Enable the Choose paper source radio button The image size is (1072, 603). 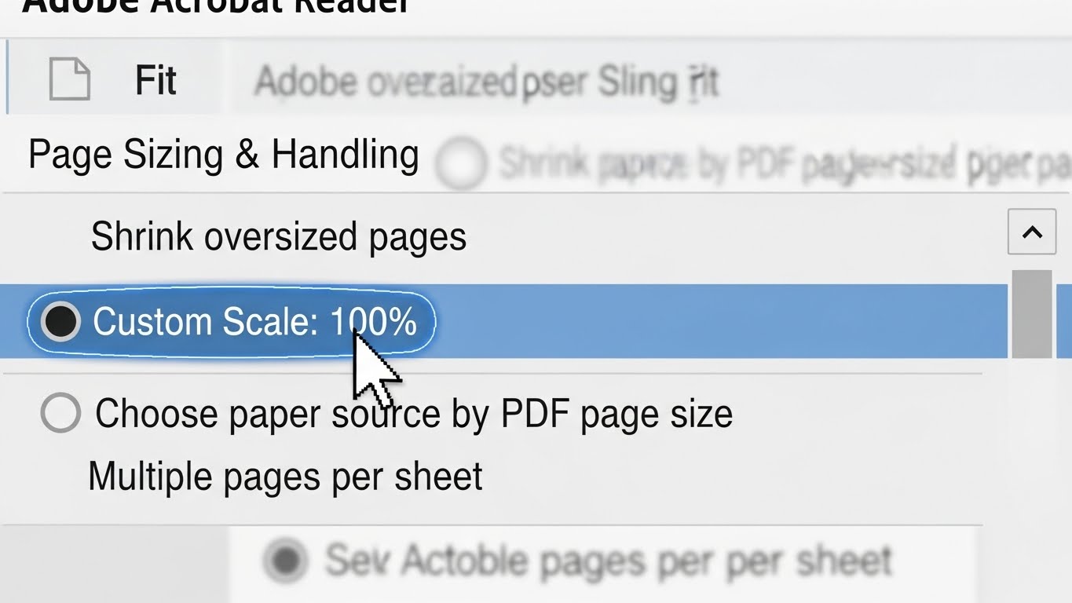point(60,413)
